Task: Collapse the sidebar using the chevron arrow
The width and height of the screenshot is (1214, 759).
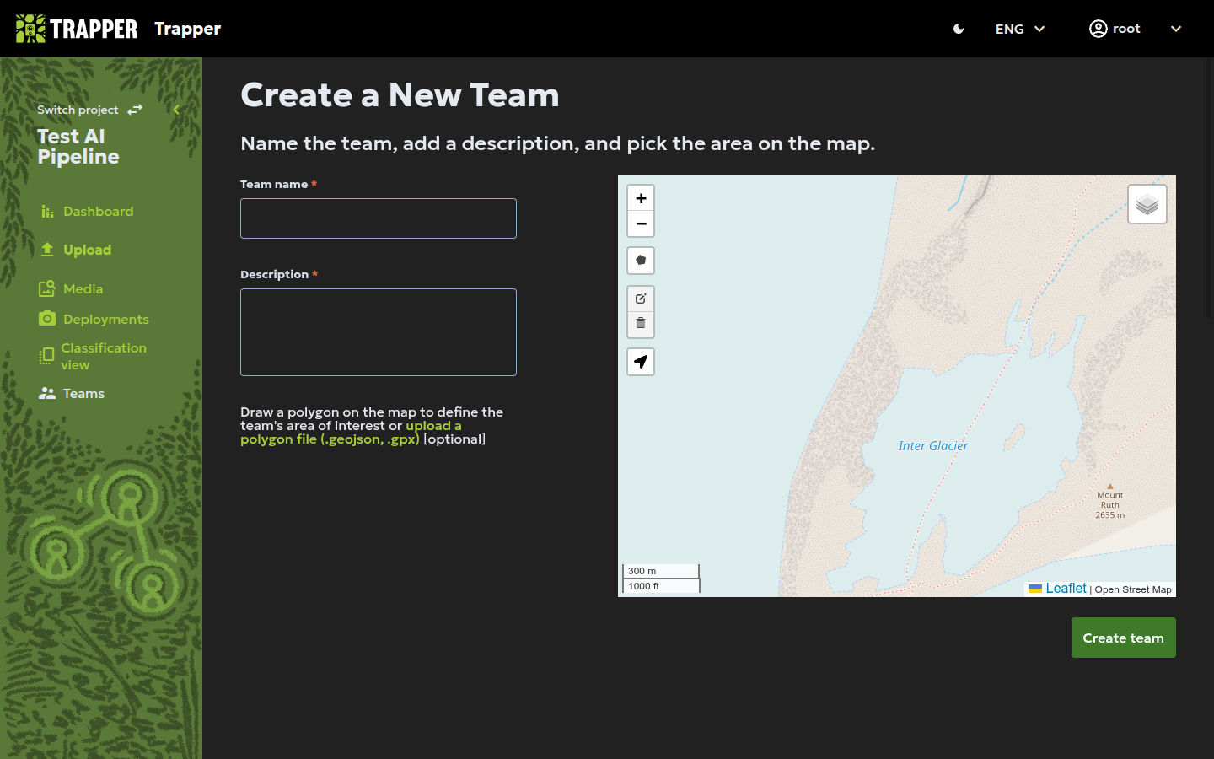Action: point(176,110)
